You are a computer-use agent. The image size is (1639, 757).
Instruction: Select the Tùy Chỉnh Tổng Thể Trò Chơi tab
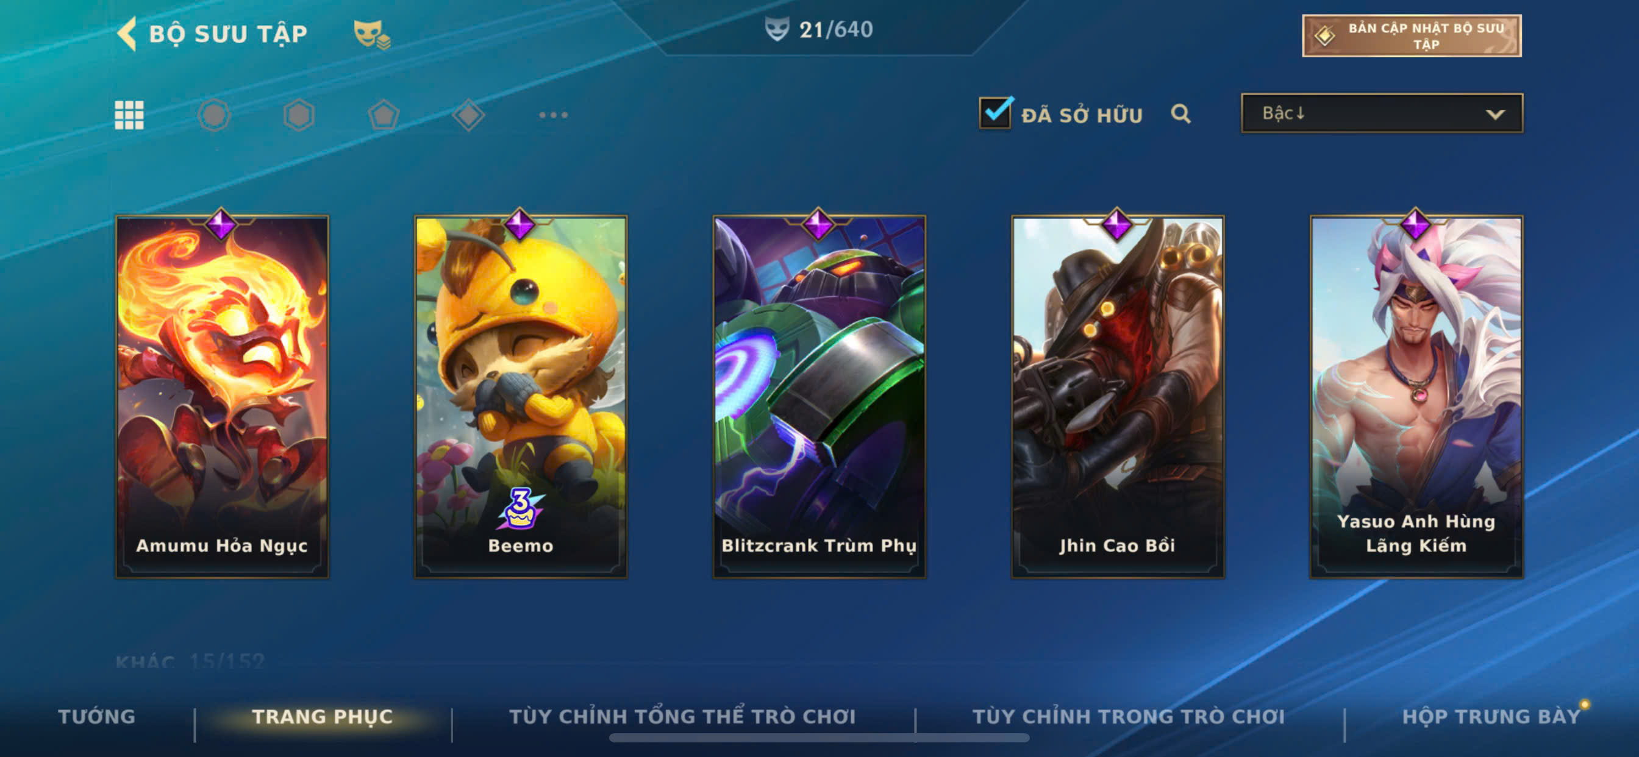pos(682,716)
